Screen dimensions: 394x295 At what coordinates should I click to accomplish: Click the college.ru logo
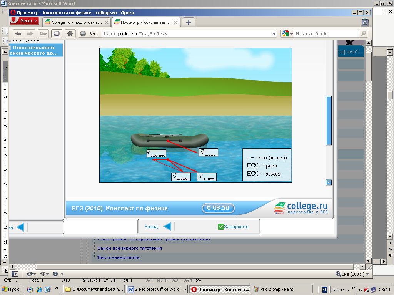click(x=301, y=208)
